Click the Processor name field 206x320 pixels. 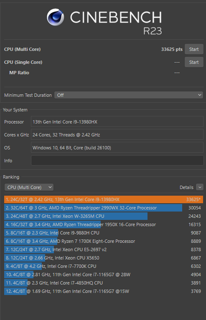coord(117,122)
